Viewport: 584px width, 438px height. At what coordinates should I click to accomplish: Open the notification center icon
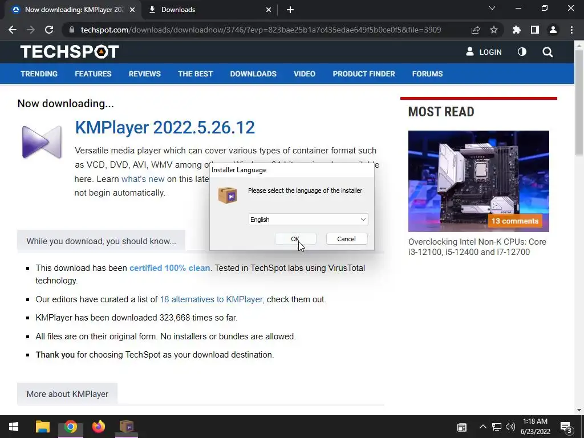coord(566,427)
